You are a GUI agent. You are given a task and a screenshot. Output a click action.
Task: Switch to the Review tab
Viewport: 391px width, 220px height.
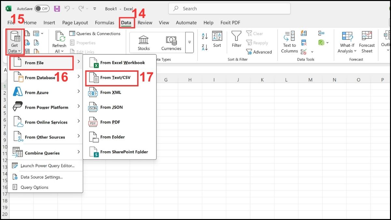point(145,22)
